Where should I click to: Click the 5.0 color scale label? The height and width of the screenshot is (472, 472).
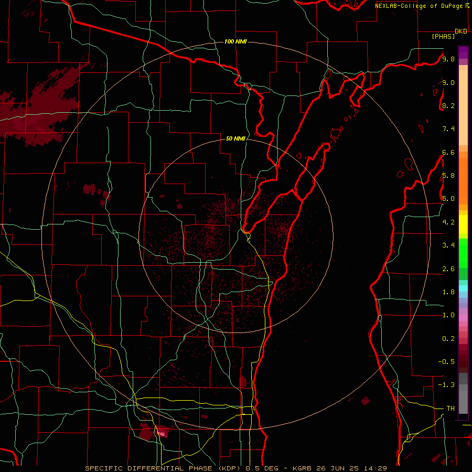point(448,199)
